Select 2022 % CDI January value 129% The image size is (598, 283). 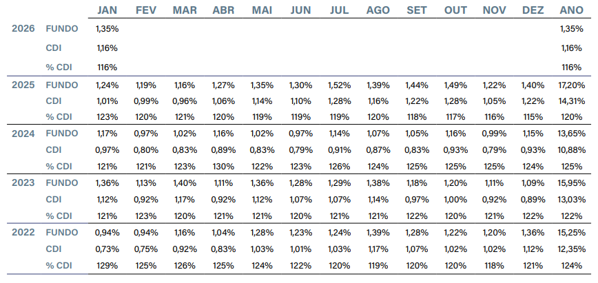pyautogui.click(x=107, y=265)
